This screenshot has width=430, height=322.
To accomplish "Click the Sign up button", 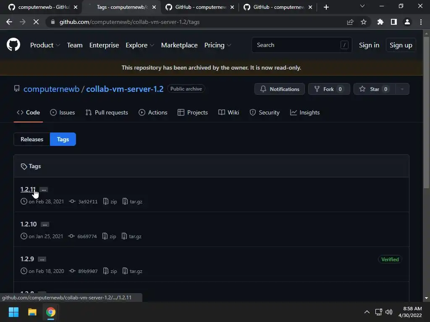I will [x=401, y=45].
